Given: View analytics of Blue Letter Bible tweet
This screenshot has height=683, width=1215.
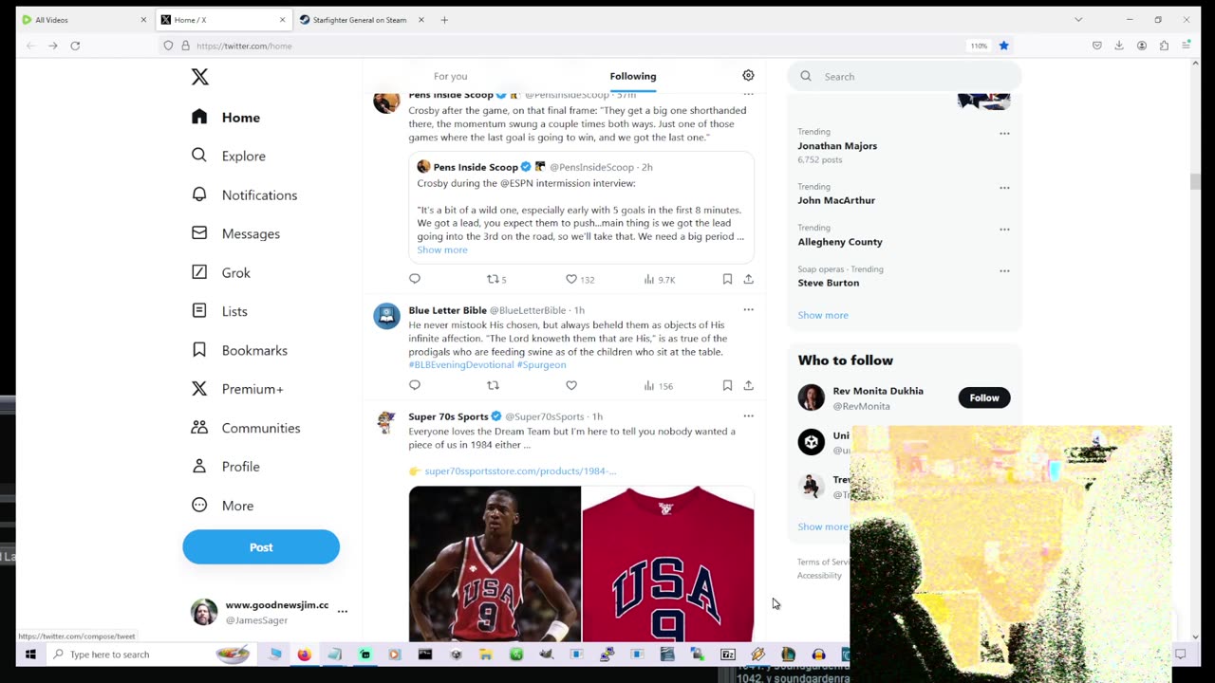Looking at the screenshot, I should [x=658, y=385].
